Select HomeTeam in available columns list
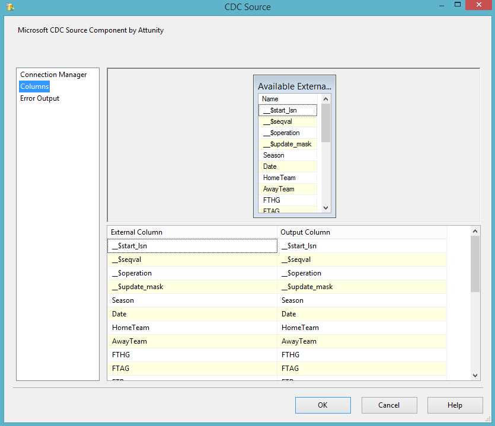The width and height of the screenshot is (495, 426). 288,178
